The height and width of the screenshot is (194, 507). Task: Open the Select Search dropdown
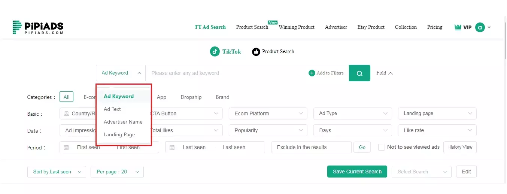(x=422, y=172)
